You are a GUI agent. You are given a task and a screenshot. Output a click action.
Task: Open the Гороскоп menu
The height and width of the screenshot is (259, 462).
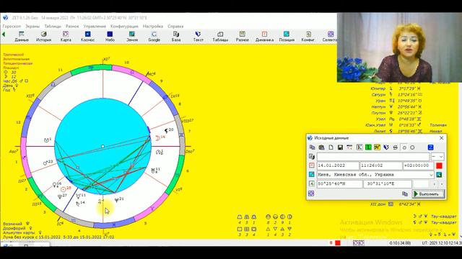[12, 26]
